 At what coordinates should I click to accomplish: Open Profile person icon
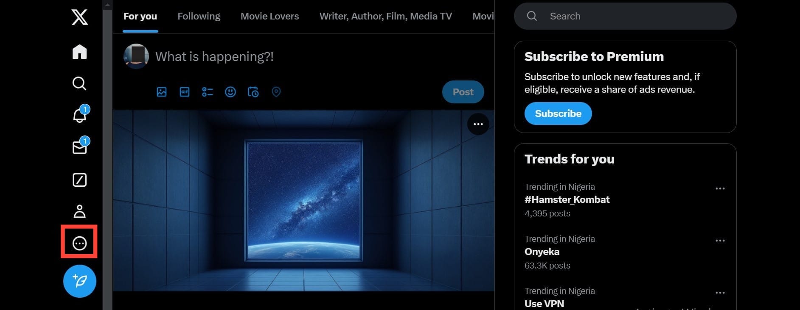tap(80, 211)
